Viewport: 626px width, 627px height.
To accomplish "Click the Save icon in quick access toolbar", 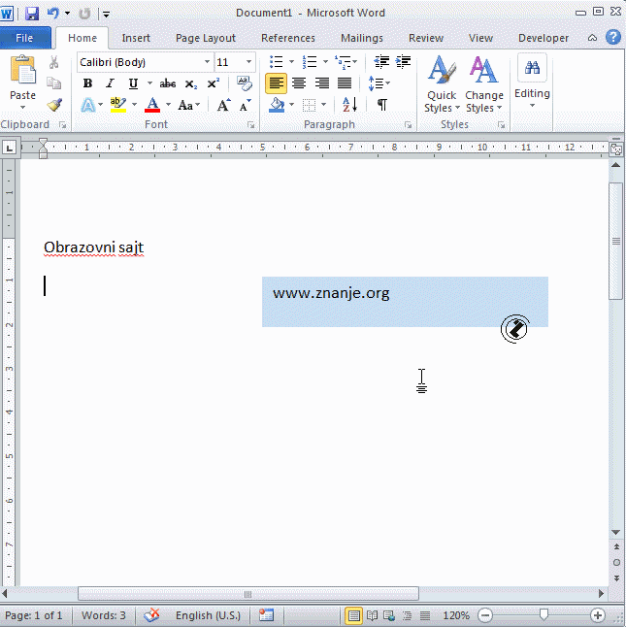I will (31, 14).
